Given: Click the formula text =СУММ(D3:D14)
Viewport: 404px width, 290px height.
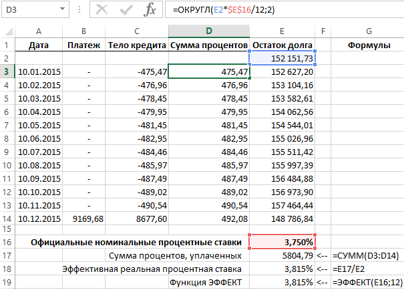Looking at the screenshot, I should [x=366, y=256].
